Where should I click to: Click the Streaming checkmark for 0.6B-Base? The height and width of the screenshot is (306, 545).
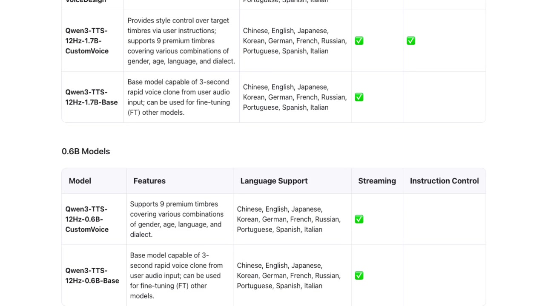(359, 275)
